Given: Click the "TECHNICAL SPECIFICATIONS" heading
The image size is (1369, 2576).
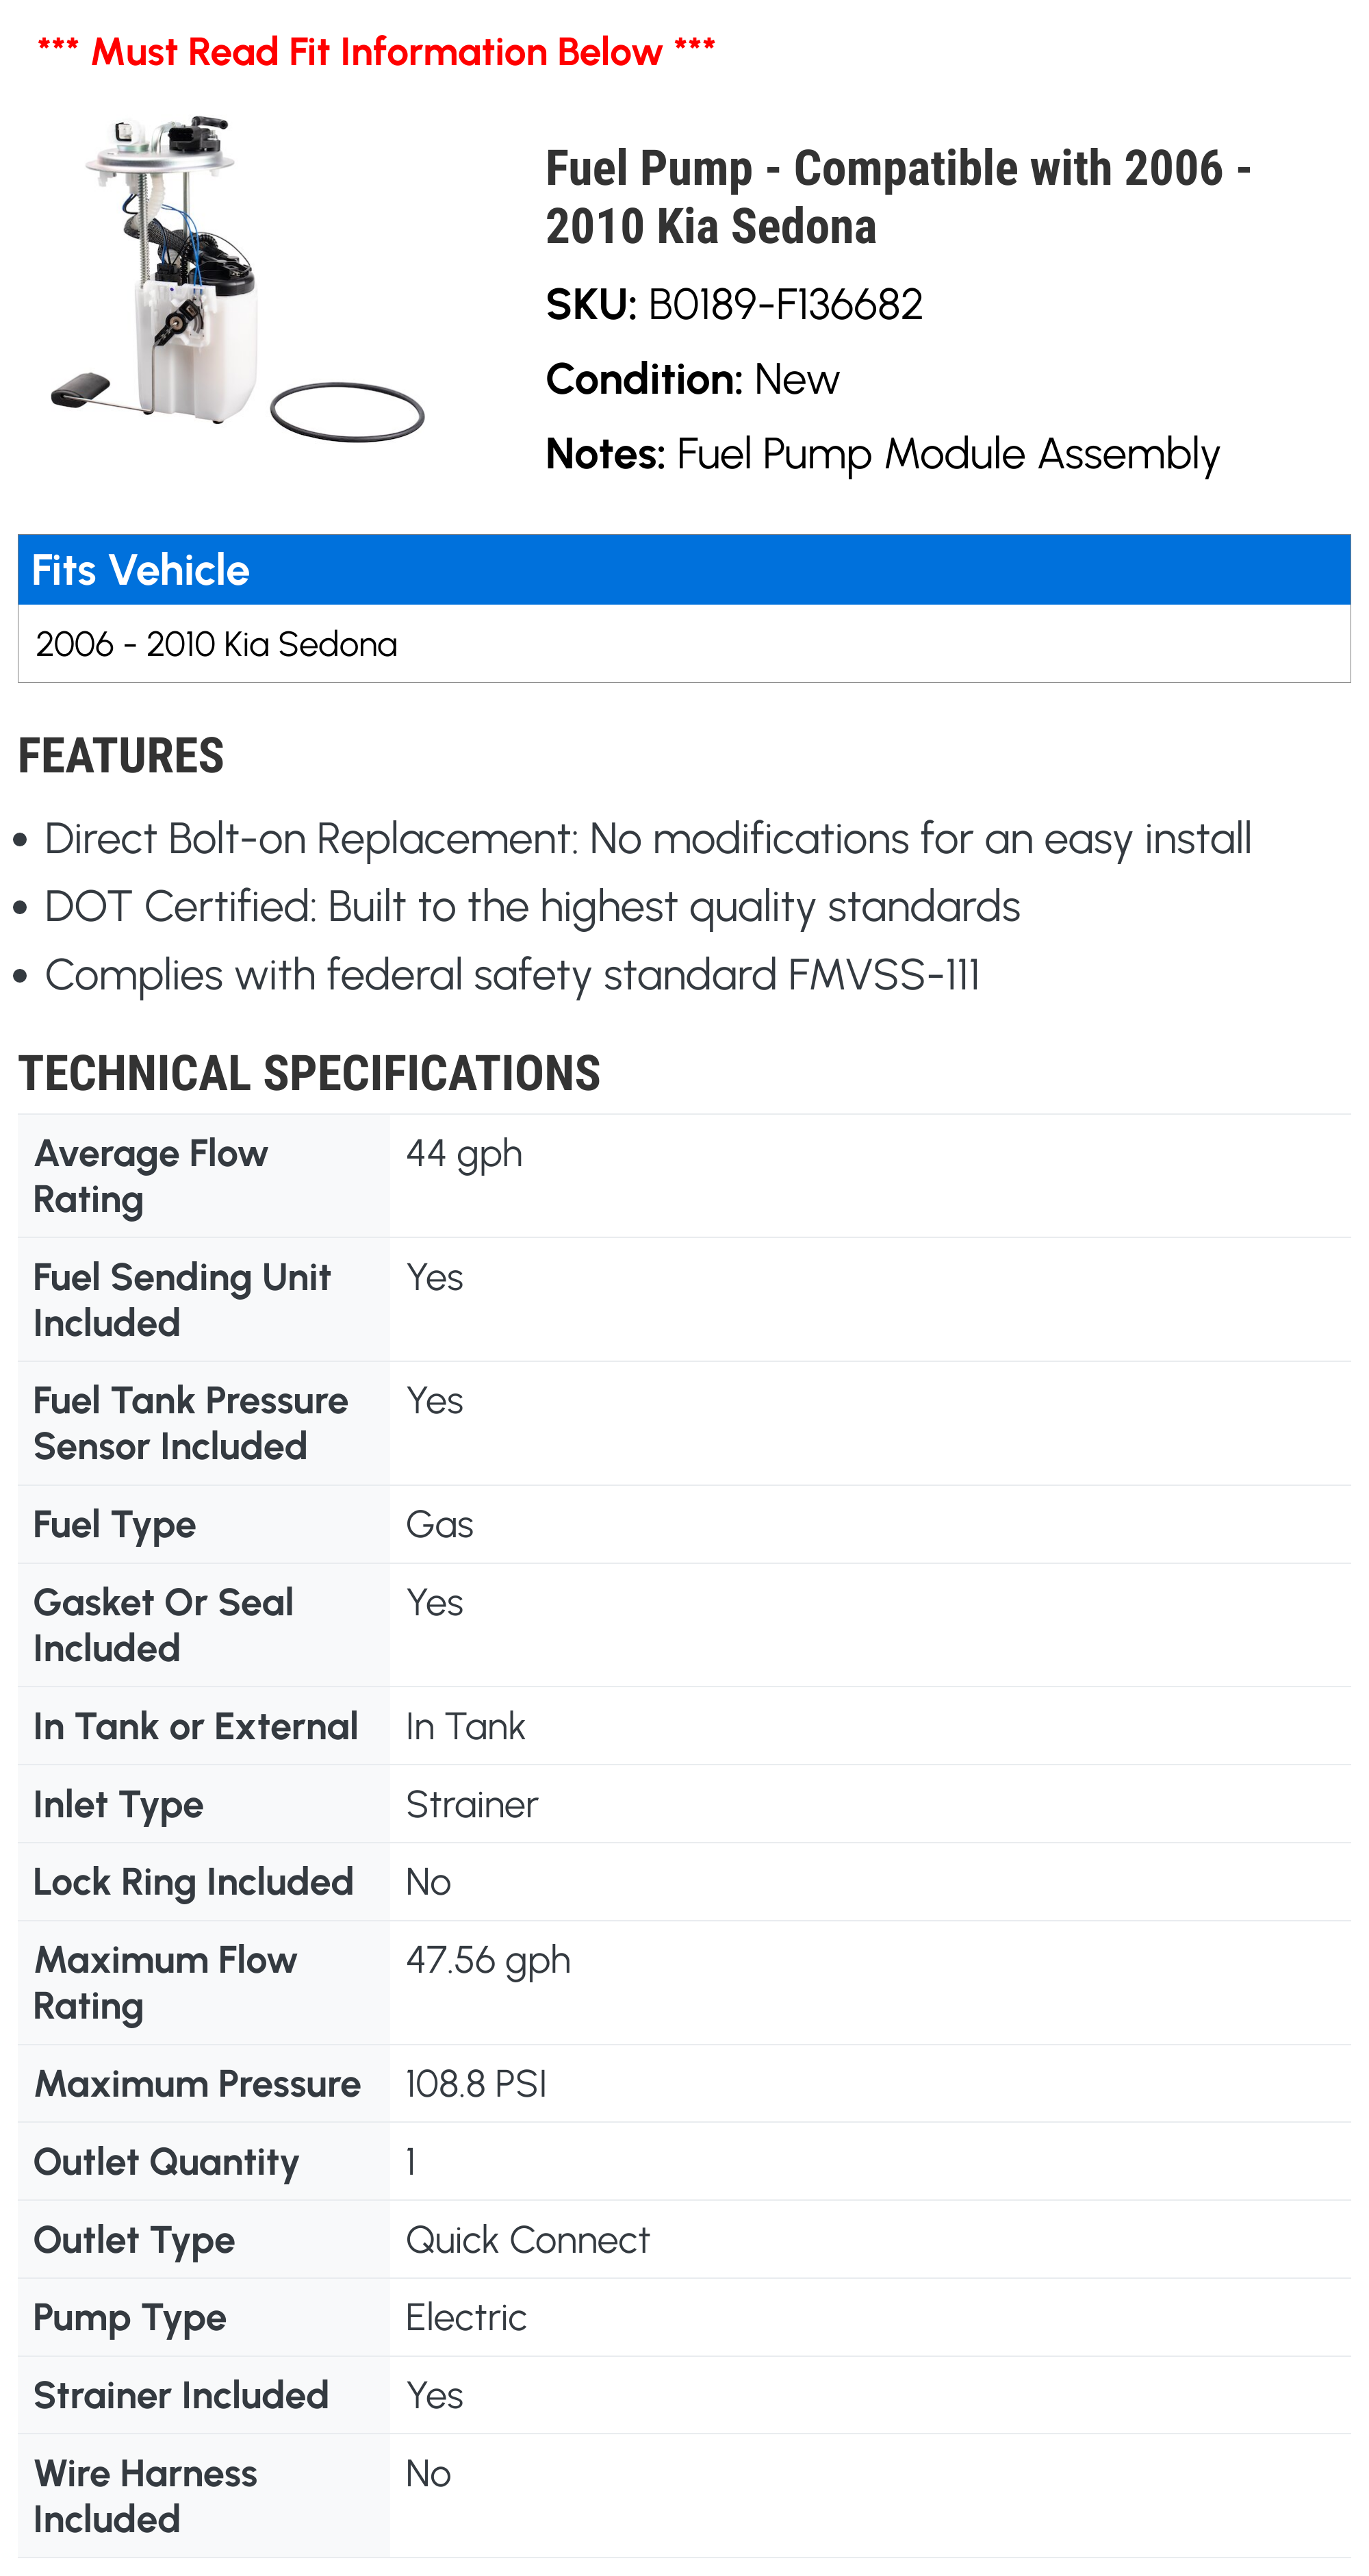Looking at the screenshot, I should point(309,1074).
